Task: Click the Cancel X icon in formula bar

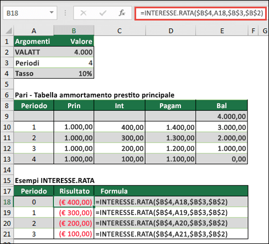Action: point(84,13)
